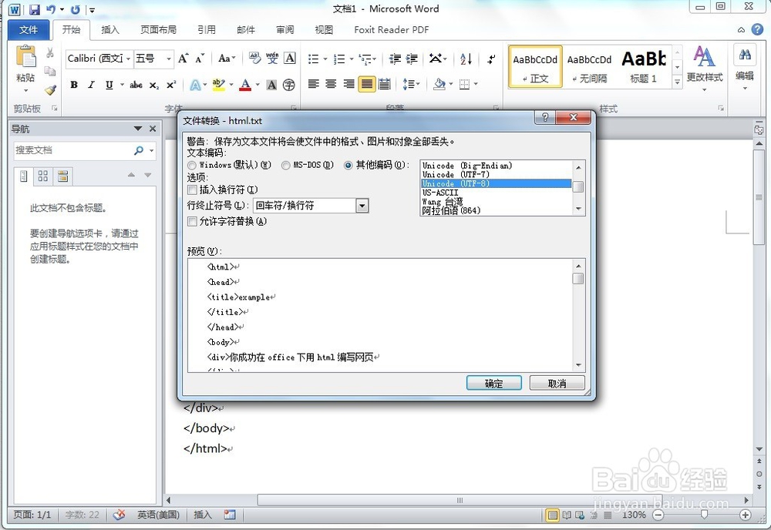Click the zoom in plus button
771x530 pixels.
tap(746, 515)
